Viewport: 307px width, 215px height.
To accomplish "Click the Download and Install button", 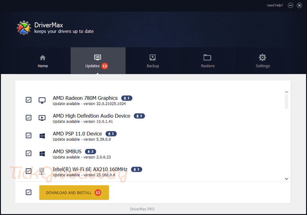I will click(x=74, y=193).
